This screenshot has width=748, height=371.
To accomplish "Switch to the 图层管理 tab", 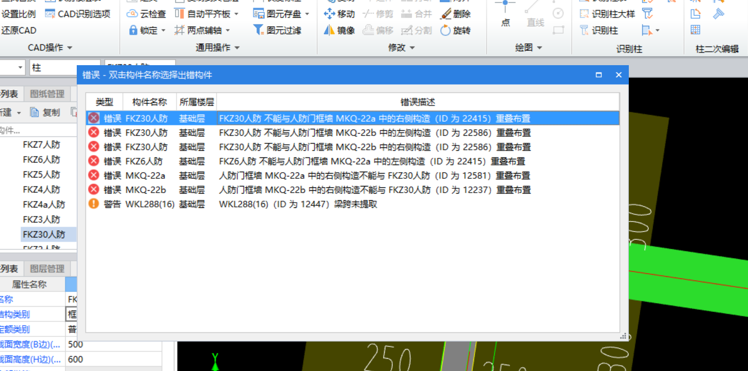I will pos(47,269).
